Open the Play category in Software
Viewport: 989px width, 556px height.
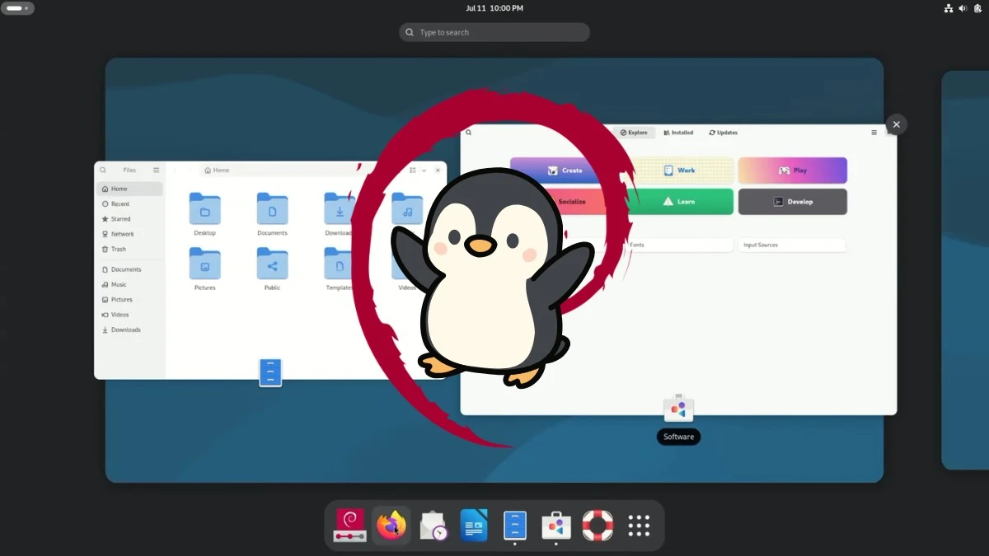793,171
